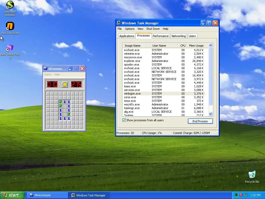Viewport: 265px width, 199px height.
Task: Sort processes by CPU column
Action: click(x=182, y=46)
